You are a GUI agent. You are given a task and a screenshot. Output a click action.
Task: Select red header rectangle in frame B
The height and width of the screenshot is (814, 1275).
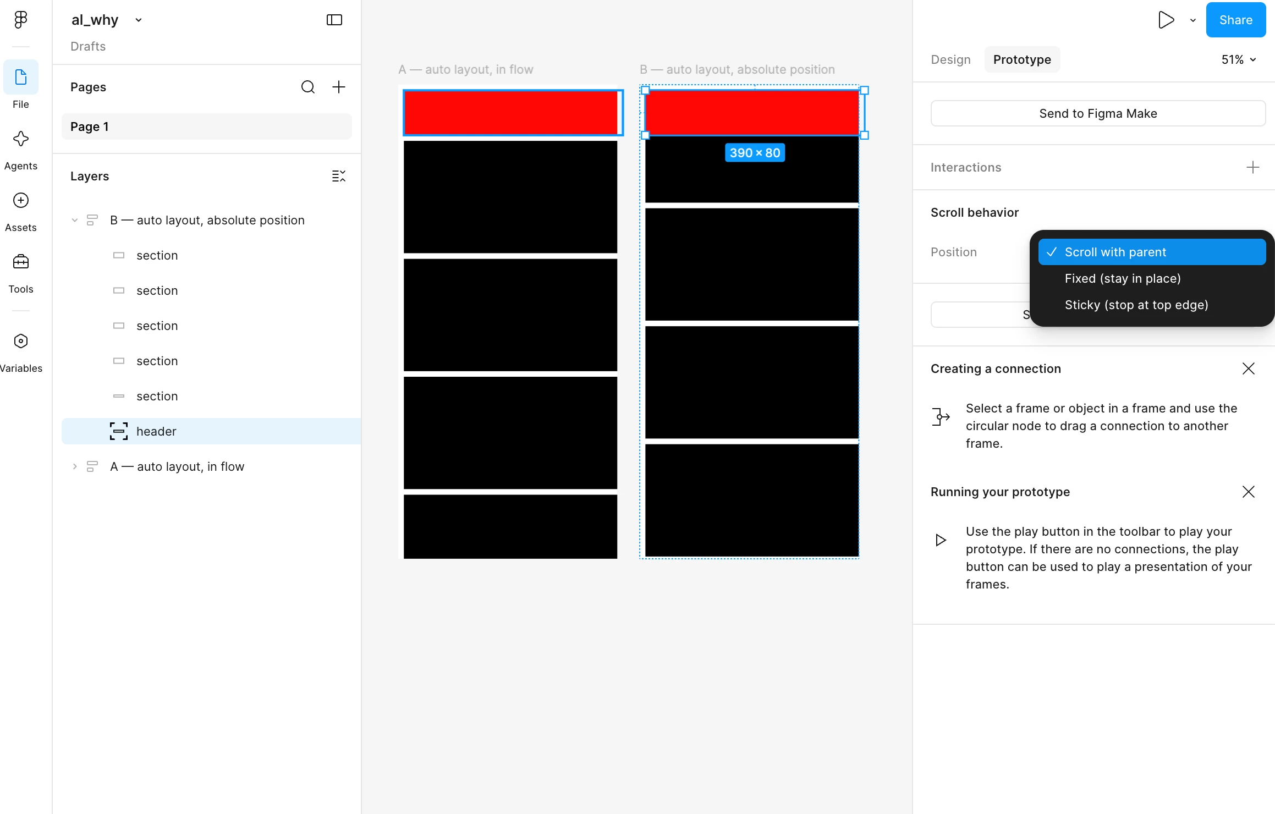(752, 113)
